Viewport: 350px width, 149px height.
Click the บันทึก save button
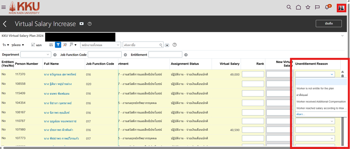click(328, 24)
